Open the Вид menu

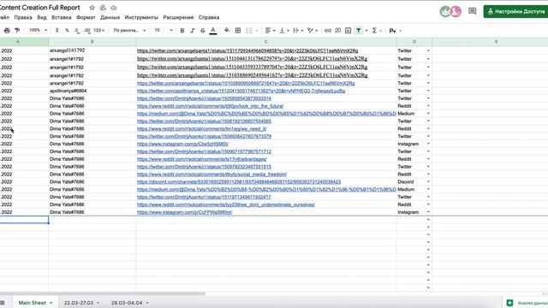point(42,17)
